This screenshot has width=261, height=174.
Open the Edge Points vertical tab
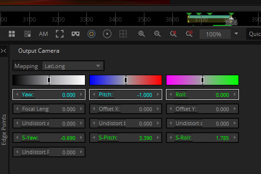click(x=4, y=129)
